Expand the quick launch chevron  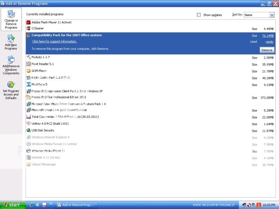[51, 203]
